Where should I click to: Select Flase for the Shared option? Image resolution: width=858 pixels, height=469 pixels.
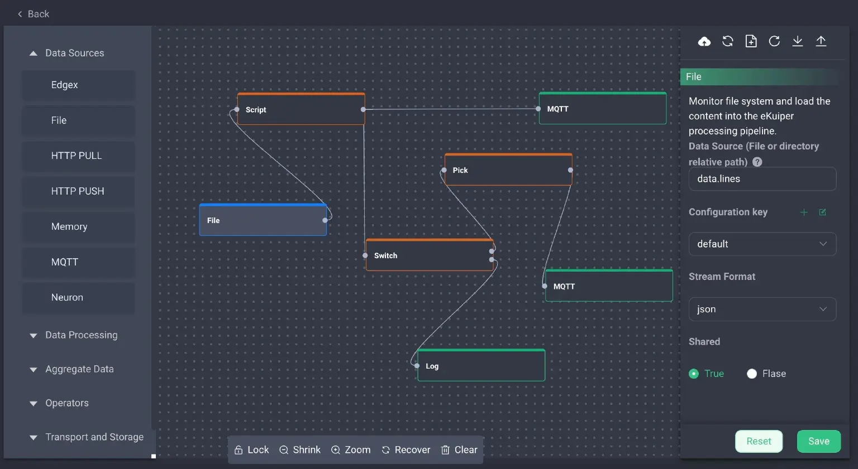tap(752, 374)
